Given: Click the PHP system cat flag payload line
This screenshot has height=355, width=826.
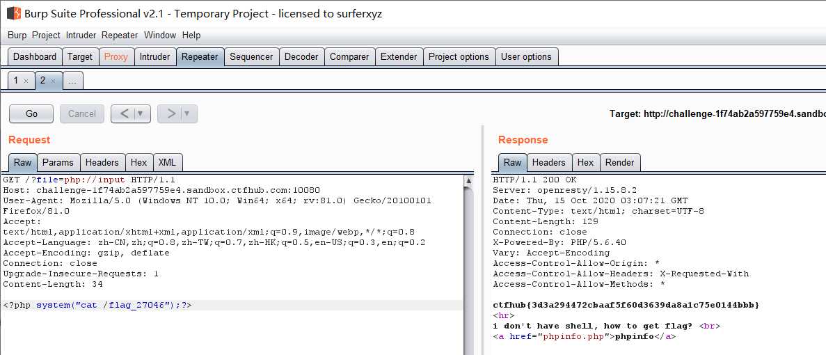Looking at the screenshot, I should tap(97, 305).
